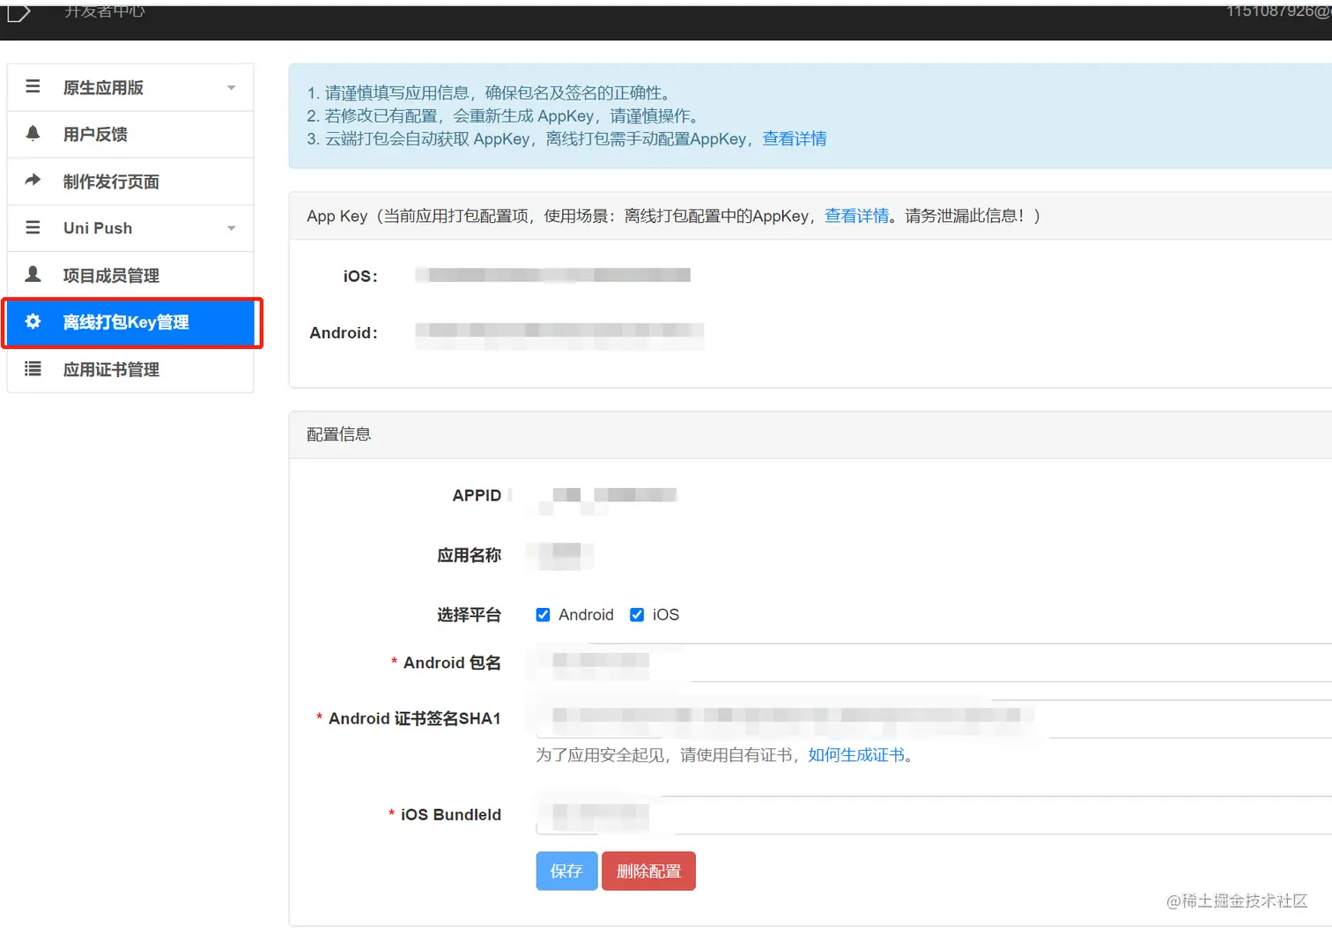Click the list icon beside 应用证书管理

pyautogui.click(x=33, y=369)
